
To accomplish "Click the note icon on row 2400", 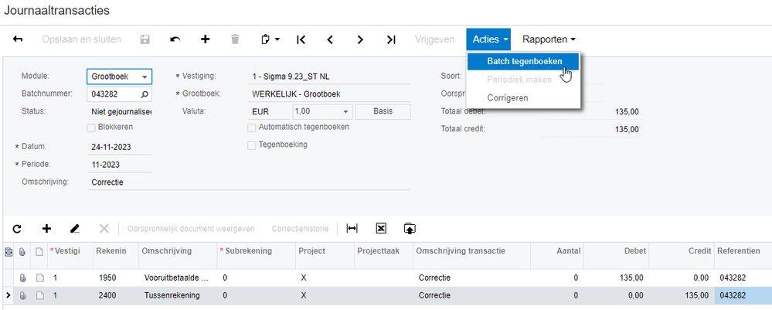I will point(40,296).
